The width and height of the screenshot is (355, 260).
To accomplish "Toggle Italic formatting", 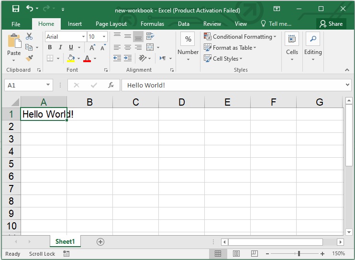I will click(x=60, y=47).
